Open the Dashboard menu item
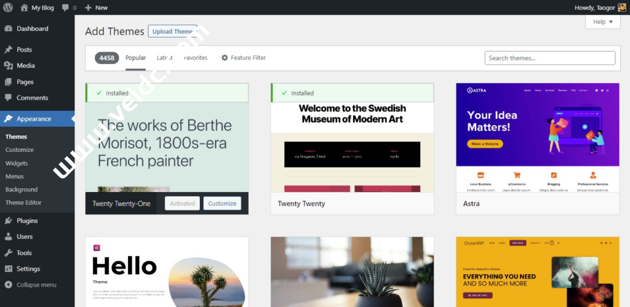 [x=38, y=28]
